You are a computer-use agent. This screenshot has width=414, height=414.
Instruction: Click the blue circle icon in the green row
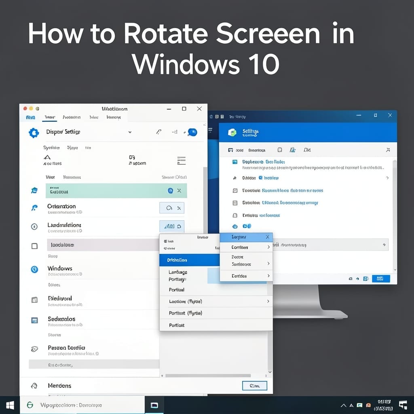(170, 190)
